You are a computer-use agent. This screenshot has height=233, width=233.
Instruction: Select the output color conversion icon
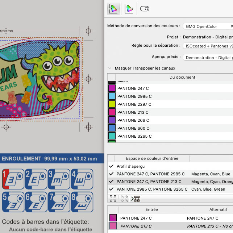pos(129,9)
